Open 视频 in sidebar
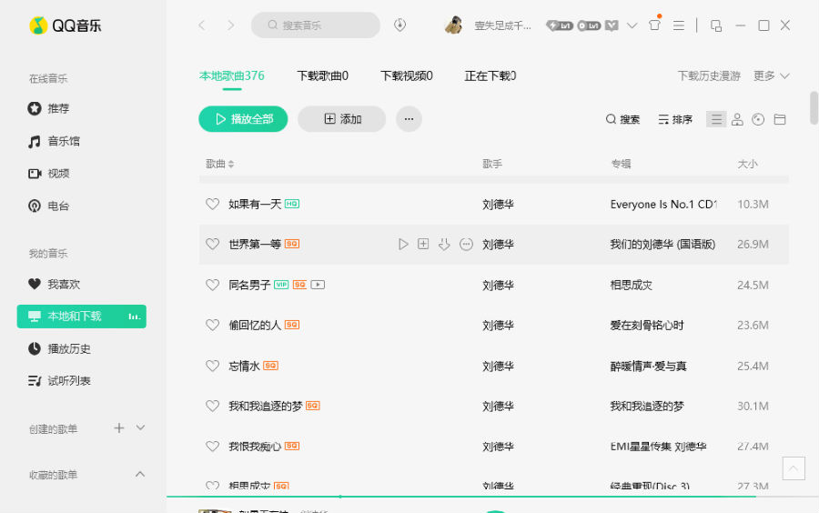Screen dimensions: 819x513 [x=48, y=173]
